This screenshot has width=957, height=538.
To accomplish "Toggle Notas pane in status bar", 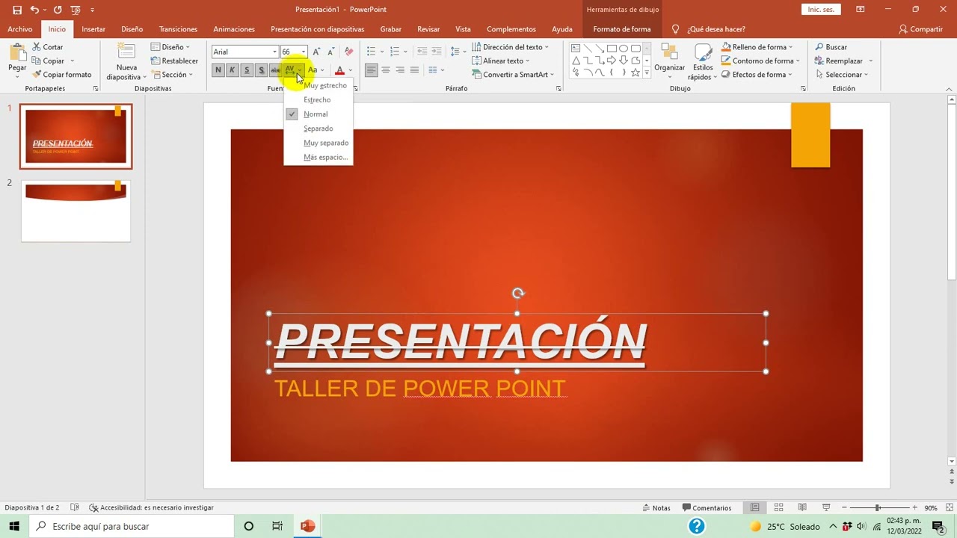I will click(656, 508).
